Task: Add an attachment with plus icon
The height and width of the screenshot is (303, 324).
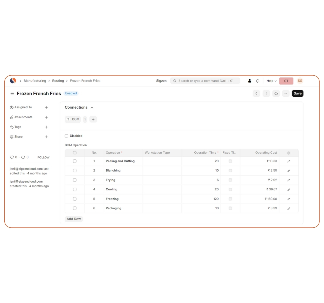Action: point(46,117)
